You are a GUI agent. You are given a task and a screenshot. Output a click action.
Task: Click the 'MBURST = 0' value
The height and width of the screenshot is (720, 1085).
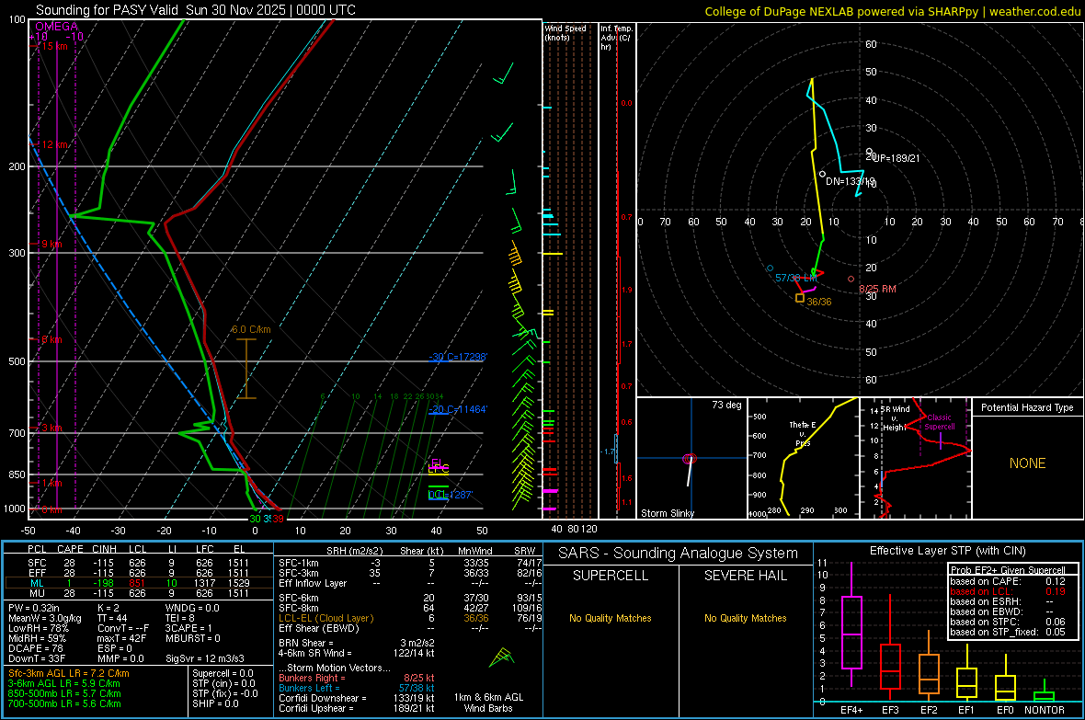pos(192,638)
